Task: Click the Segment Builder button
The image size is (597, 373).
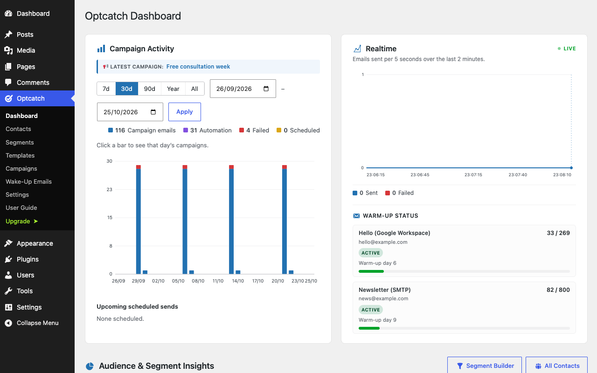Action: tap(484, 366)
